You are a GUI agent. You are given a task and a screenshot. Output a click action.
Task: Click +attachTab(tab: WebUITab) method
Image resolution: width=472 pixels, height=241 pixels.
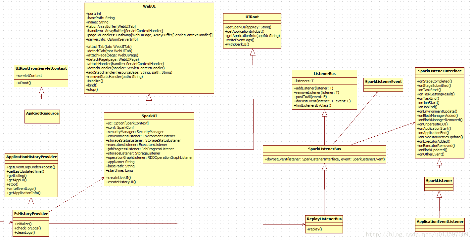point(109,47)
